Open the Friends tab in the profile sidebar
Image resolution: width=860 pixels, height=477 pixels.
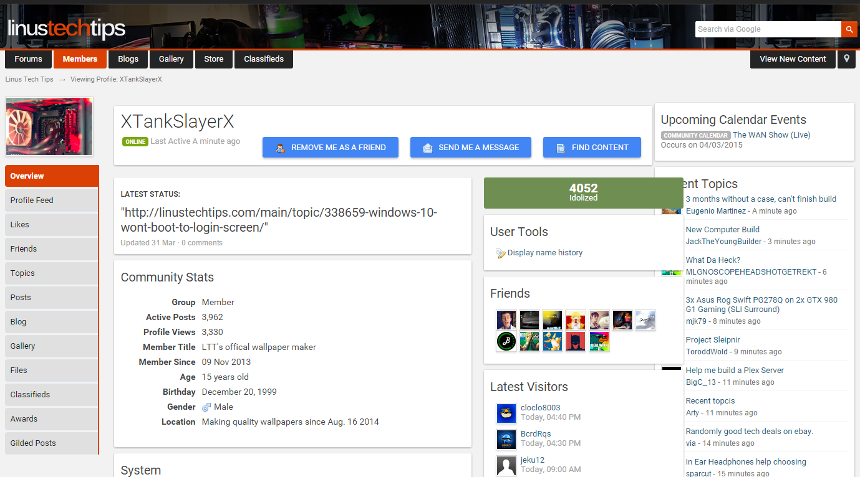[x=51, y=249]
